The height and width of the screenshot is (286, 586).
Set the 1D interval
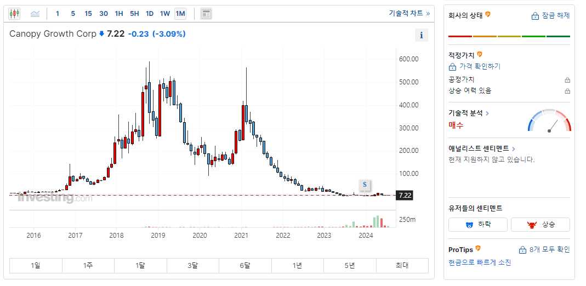tap(150, 14)
